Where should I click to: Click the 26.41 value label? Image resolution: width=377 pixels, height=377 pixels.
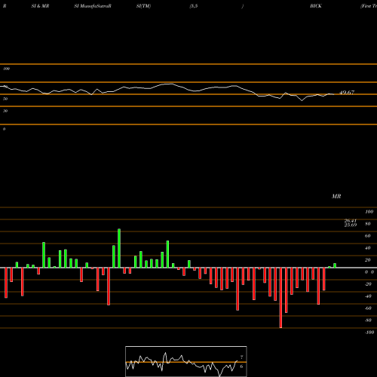pyautogui.click(x=351, y=220)
